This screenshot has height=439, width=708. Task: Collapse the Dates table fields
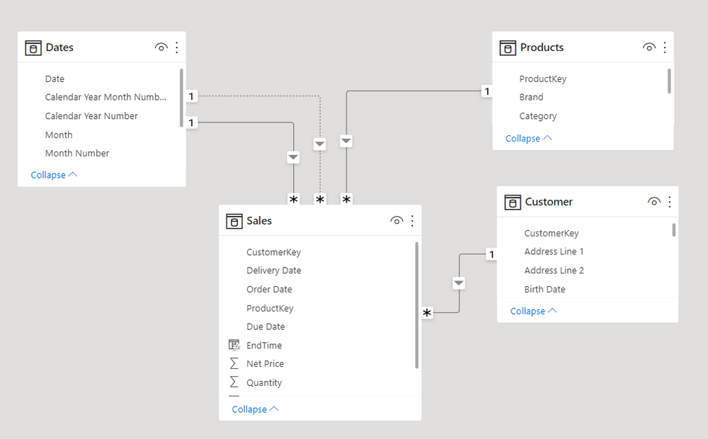point(54,175)
